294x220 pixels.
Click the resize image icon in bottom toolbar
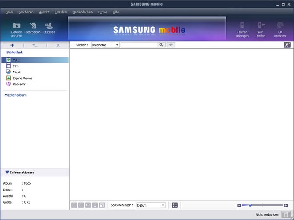point(102,205)
